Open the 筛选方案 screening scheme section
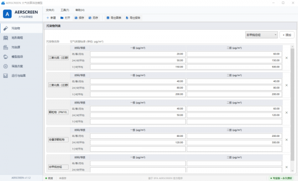298x181 pixels. click(x=21, y=66)
